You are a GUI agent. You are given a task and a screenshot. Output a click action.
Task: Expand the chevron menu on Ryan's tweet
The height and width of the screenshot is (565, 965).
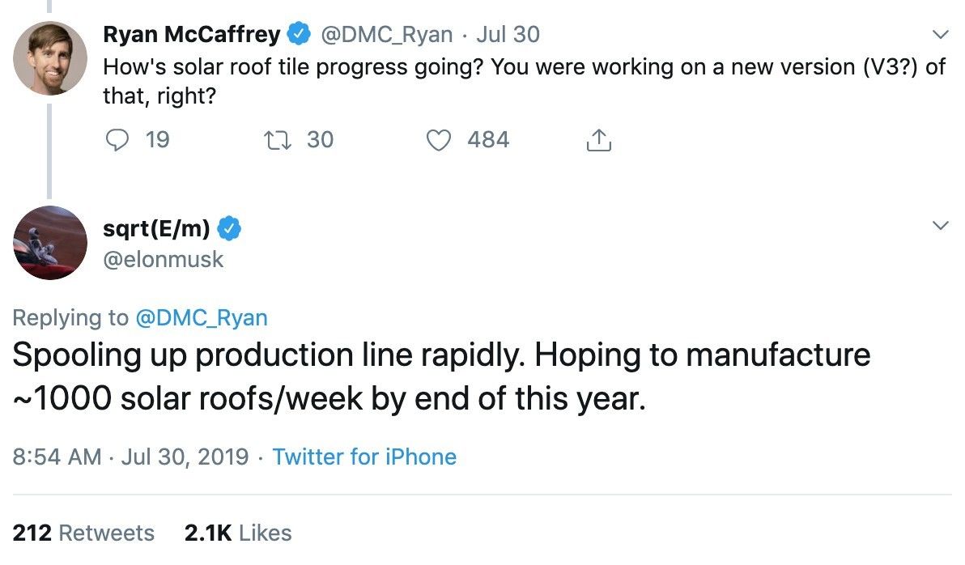pyautogui.click(x=940, y=34)
